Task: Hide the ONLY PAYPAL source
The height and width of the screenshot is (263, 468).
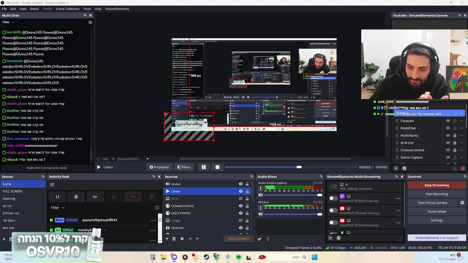Action: point(241,213)
